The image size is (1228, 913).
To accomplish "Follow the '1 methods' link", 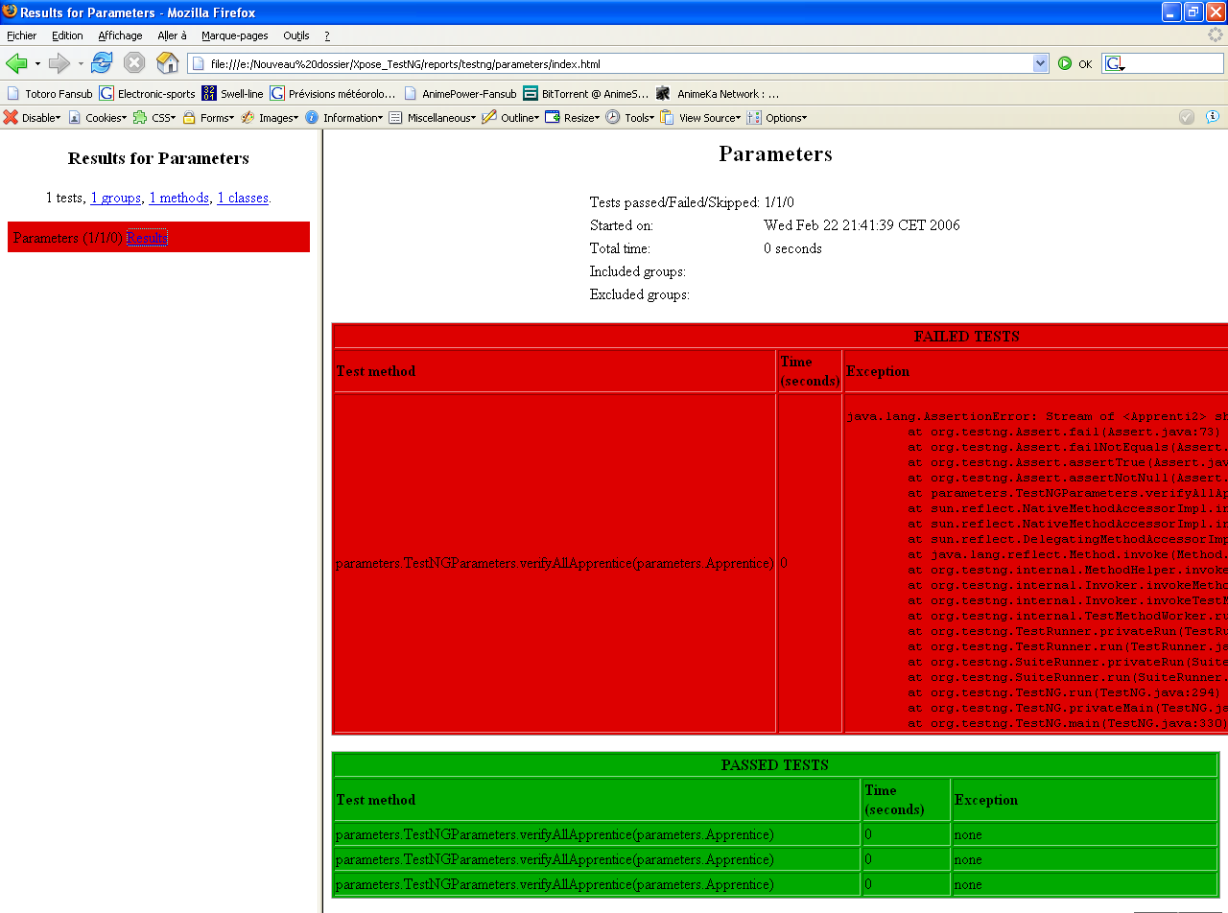I will (178, 198).
